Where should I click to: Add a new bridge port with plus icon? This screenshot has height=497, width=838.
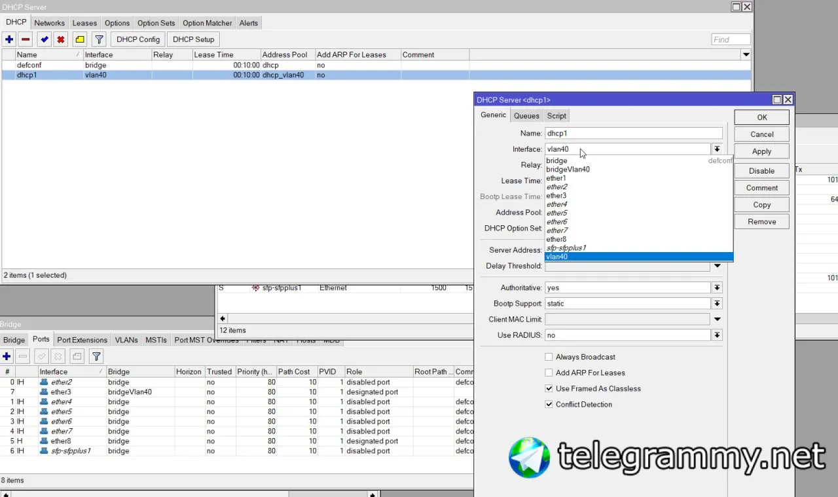[x=7, y=356]
